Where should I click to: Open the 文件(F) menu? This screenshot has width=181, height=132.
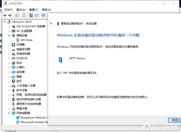tap(8, 10)
